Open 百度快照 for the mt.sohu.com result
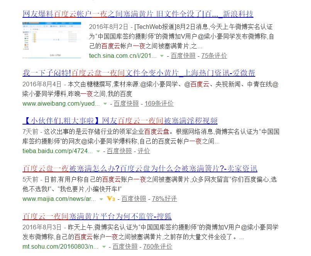The height and width of the screenshot is (256, 311). 125,246
